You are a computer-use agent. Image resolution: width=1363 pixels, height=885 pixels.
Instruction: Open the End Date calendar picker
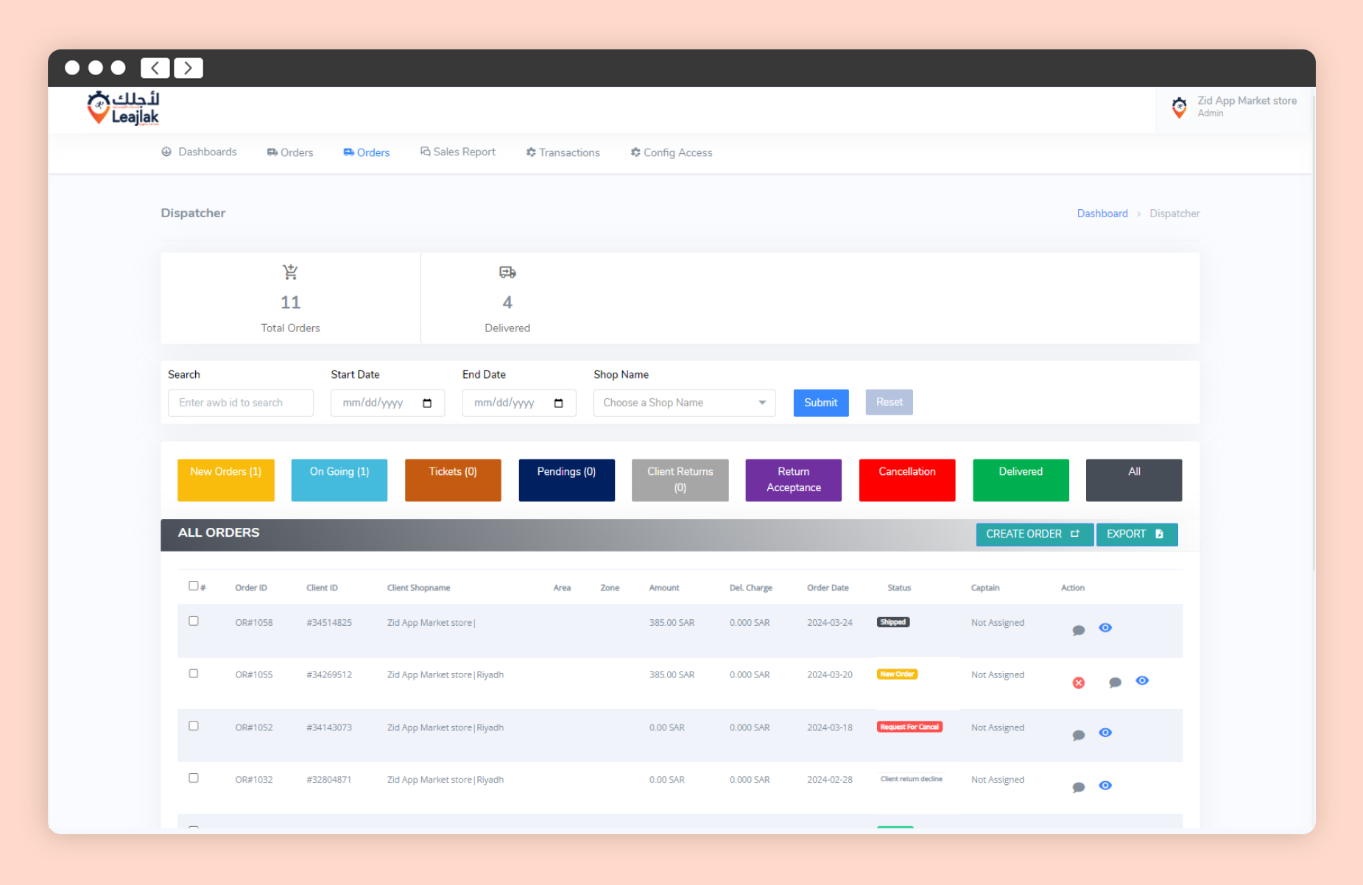pos(558,403)
